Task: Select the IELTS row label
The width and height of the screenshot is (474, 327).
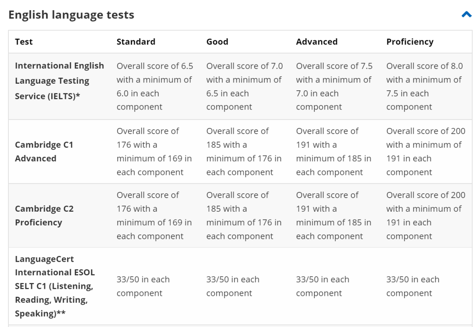Action: click(59, 81)
